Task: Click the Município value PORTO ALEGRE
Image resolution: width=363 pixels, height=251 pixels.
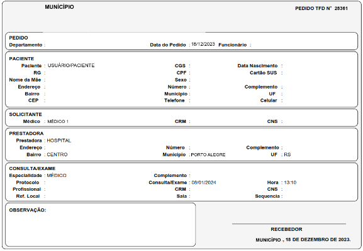Action: (208, 155)
